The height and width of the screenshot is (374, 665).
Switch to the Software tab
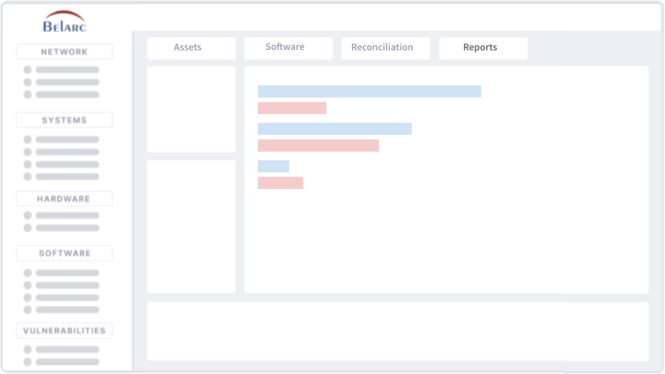coord(285,48)
